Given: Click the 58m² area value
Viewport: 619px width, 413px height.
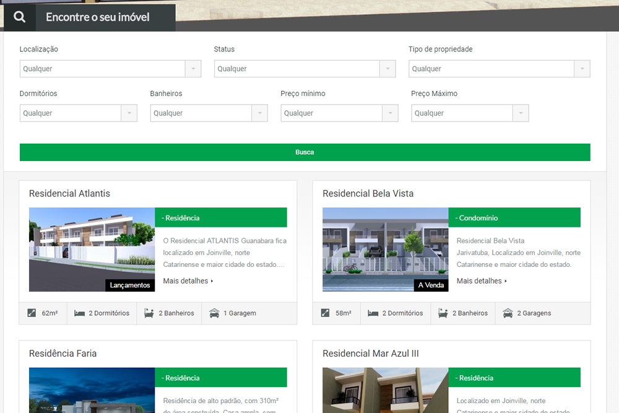Looking at the screenshot, I should [x=344, y=313].
